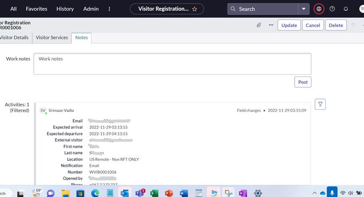364x197 pixels.
Task: Open the purple video chat app in the taskbar
Action: [x=51, y=193]
